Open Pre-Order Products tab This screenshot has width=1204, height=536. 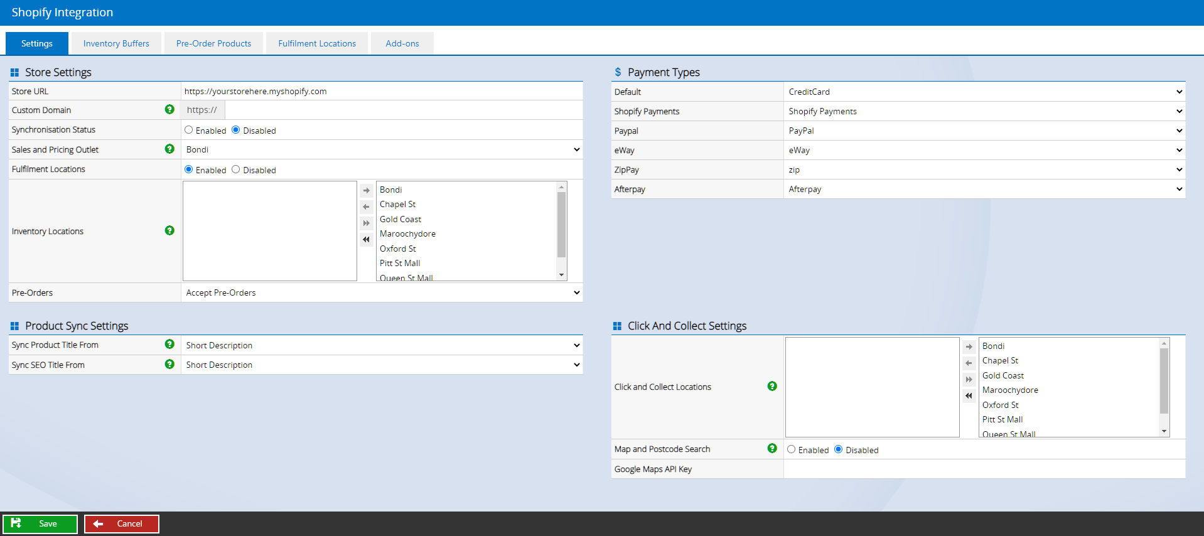(213, 43)
